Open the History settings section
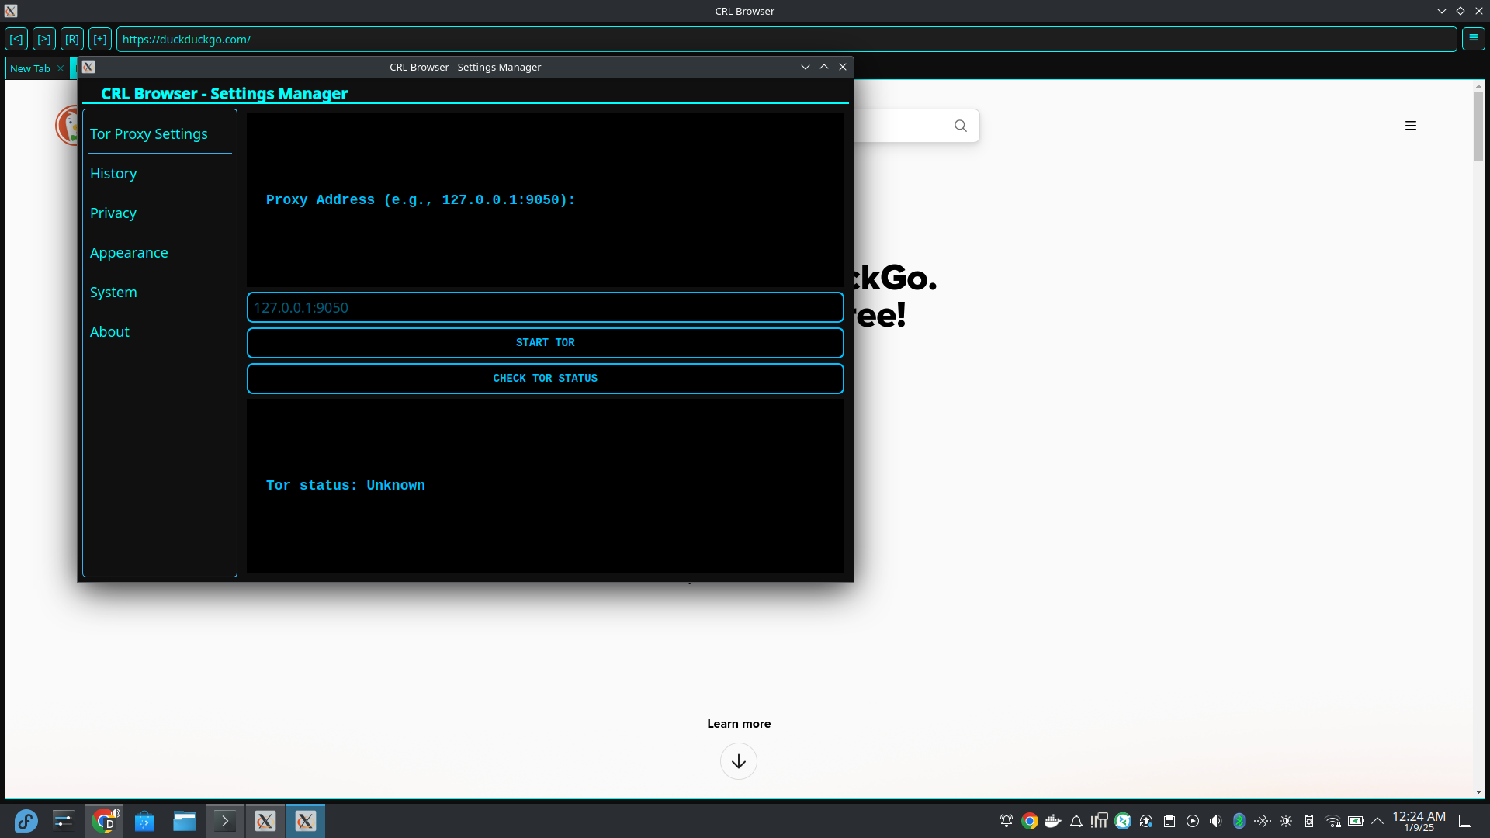This screenshot has height=838, width=1490. (113, 173)
